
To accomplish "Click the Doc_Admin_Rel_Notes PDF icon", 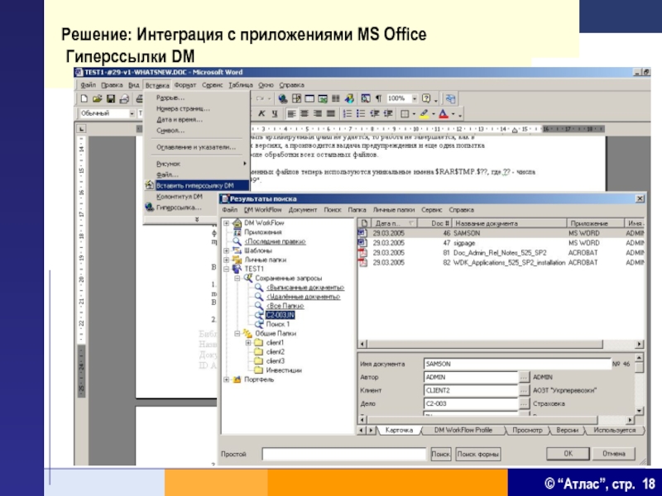I will [362, 253].
